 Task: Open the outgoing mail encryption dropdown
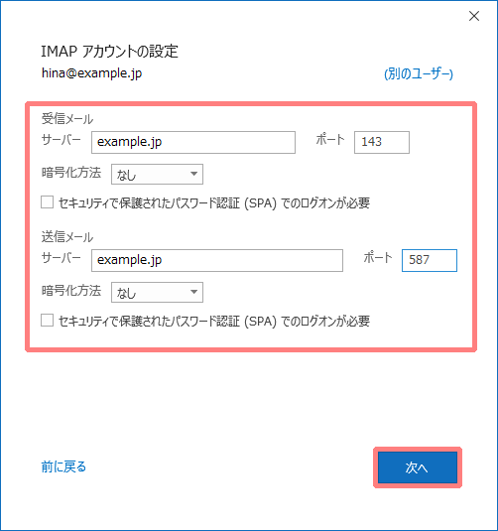[x=157, y=292]
